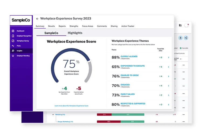This screenshot has height=134, width=202.
Task: Switch to the Highlights sub-tab
Action: [x=75, y=33]
